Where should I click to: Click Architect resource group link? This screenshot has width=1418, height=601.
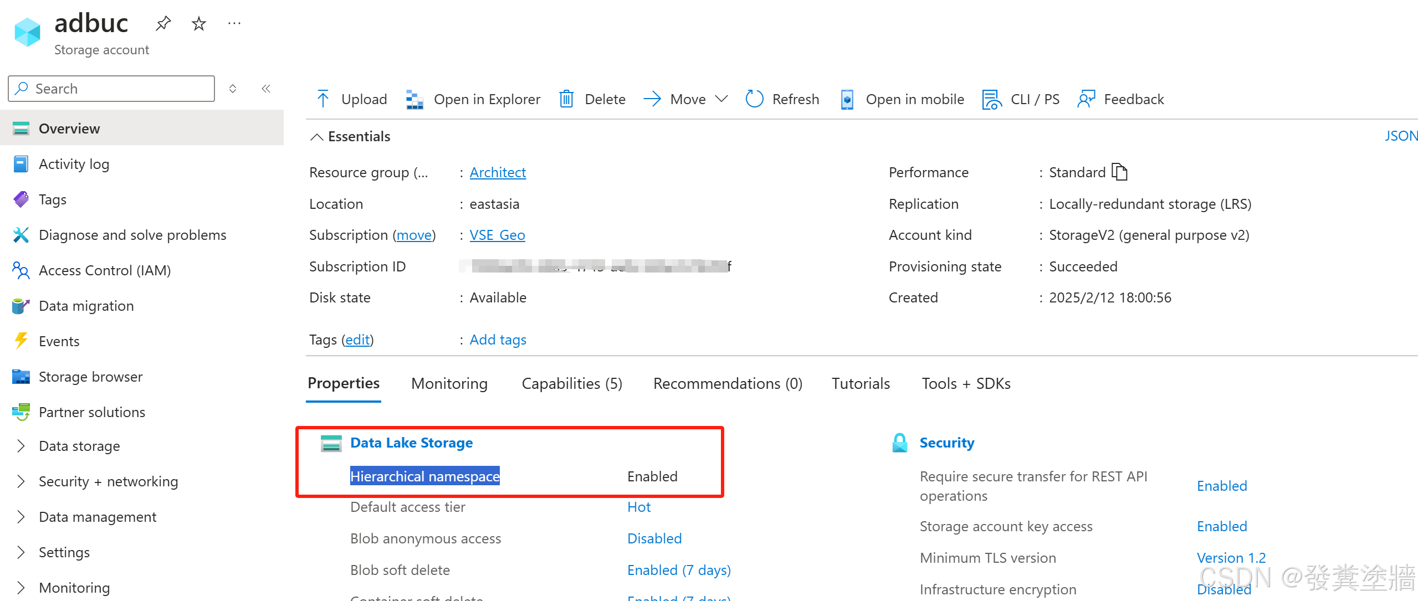tap(495, 172)
